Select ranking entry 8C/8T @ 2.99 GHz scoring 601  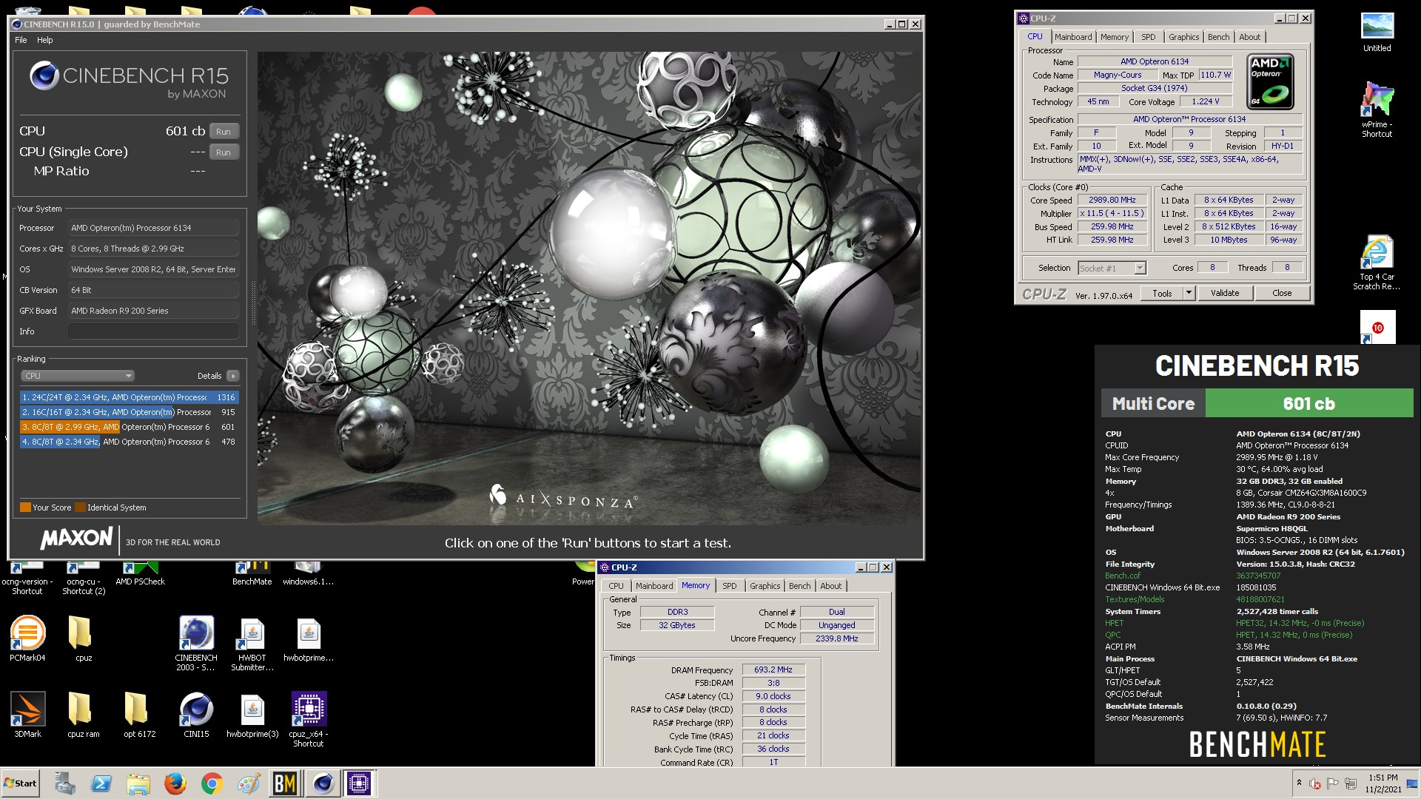point(129,427)
